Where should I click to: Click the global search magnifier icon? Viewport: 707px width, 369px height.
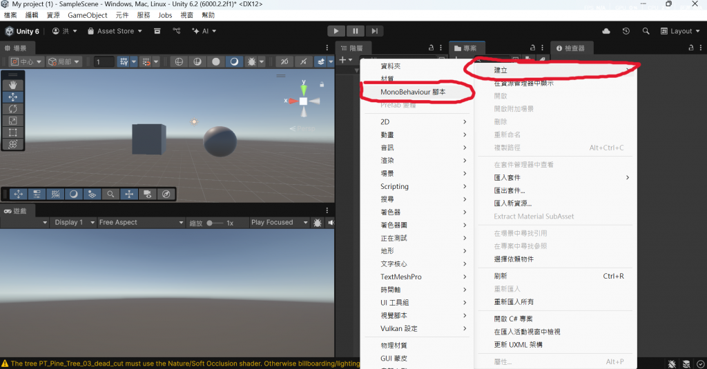[x=646, y=31]
